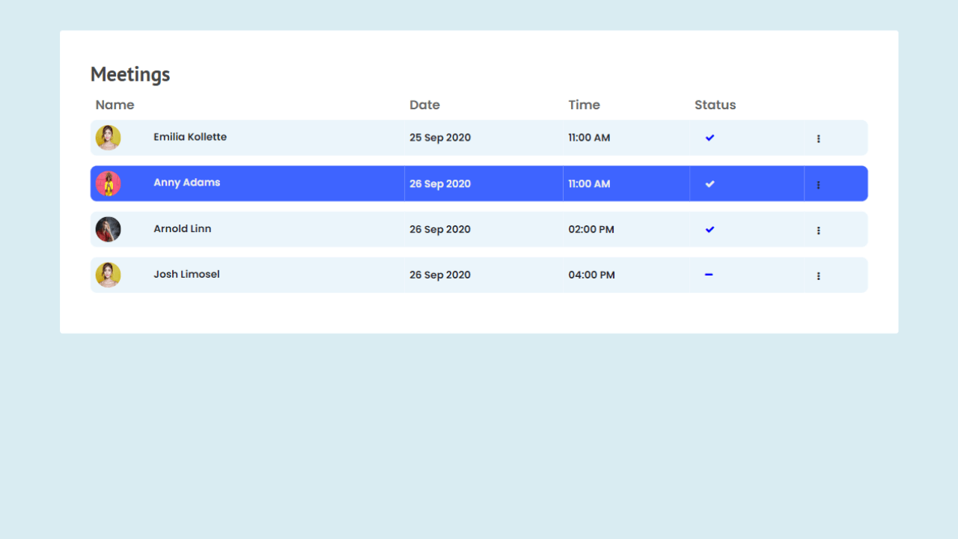Screen dimensions: 958x539
Task: Click Emilia Kollette's profile avatar
Action: [x=108, y=138]
